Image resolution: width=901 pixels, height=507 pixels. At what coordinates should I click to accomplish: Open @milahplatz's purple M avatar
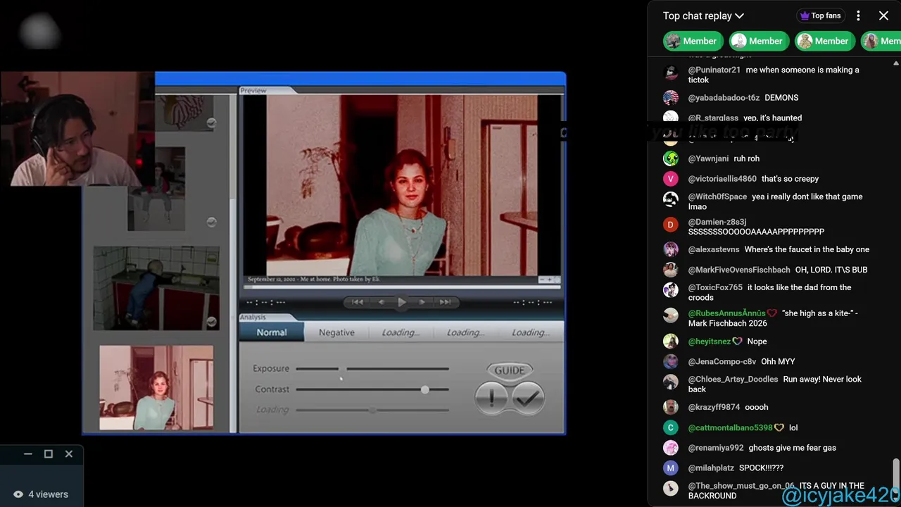coord(671,468)
